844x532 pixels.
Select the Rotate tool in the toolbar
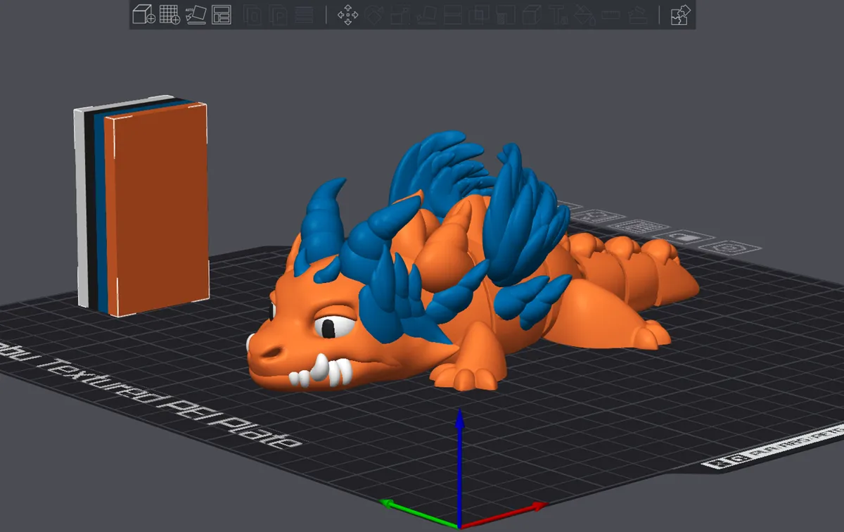coord(374,14)
